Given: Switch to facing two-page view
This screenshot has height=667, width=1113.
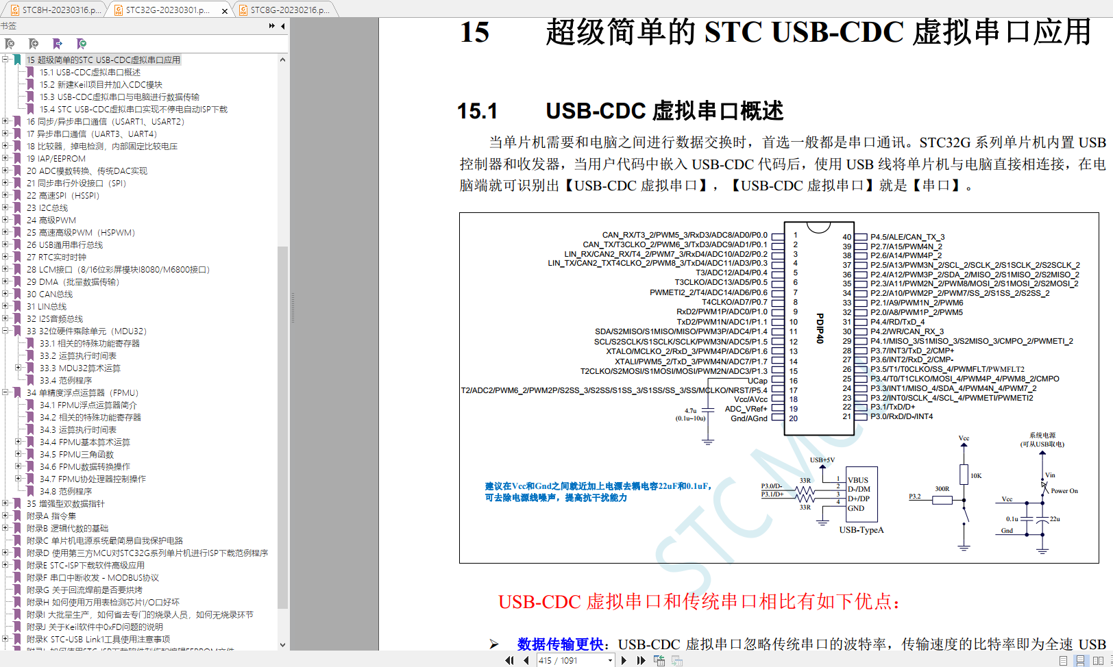Looking at the screenshot, I should (x=1099, y=661).
